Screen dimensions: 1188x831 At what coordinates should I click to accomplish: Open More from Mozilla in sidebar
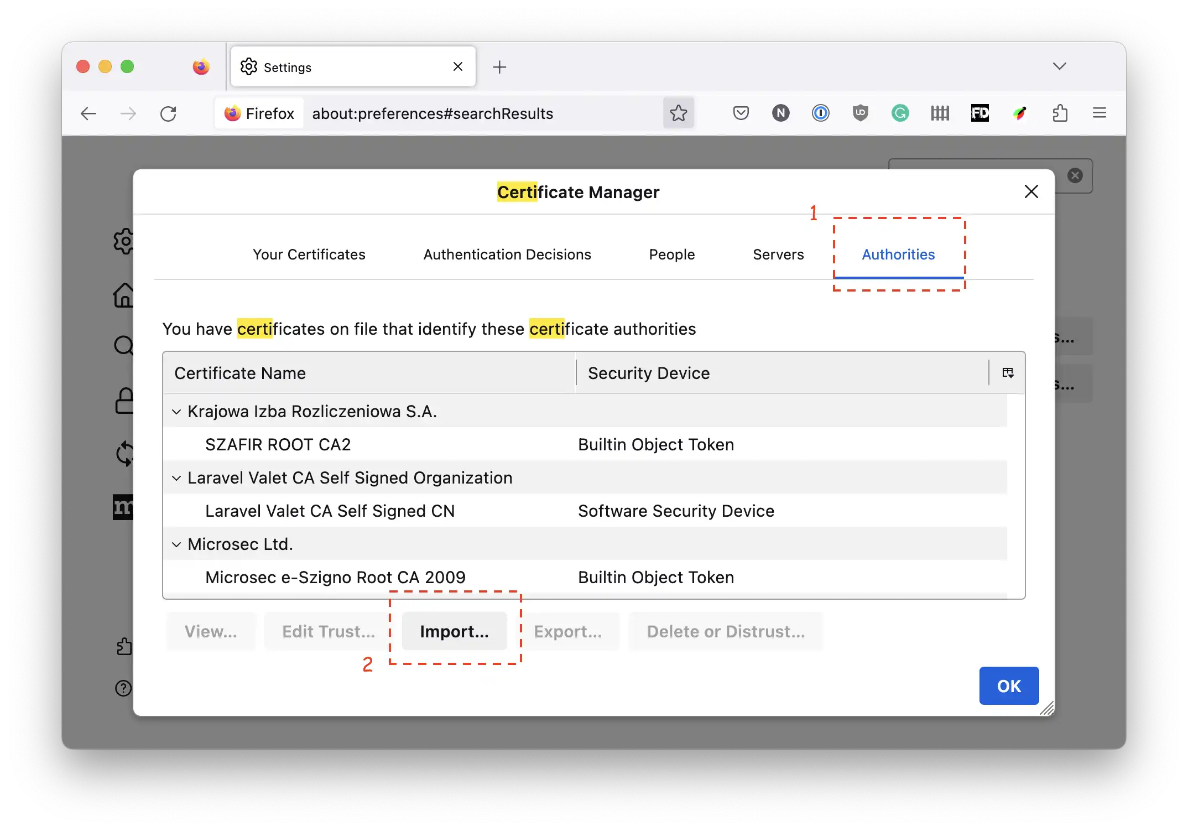click(x=123, y=507)
